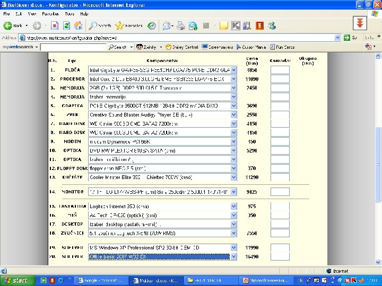Viewport: 382px width, 286px height.
Task: Click the large orange arrows icon at top right
Action: 360,23
